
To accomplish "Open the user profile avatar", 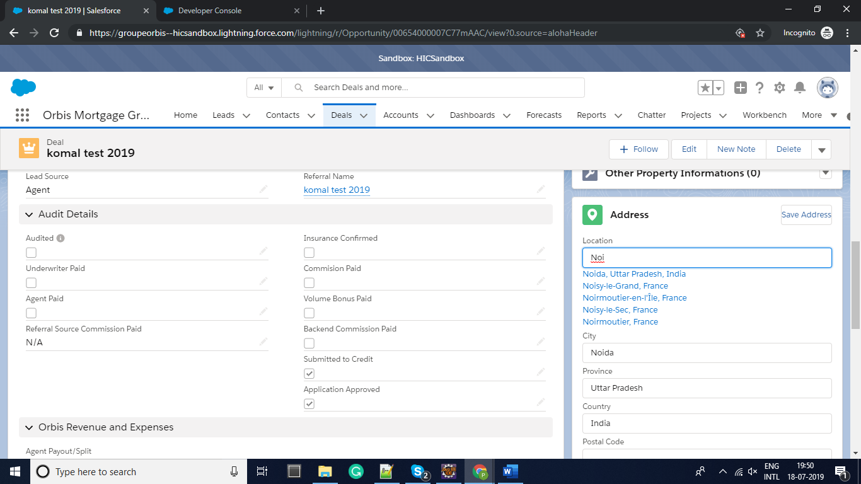I will 828,88.
